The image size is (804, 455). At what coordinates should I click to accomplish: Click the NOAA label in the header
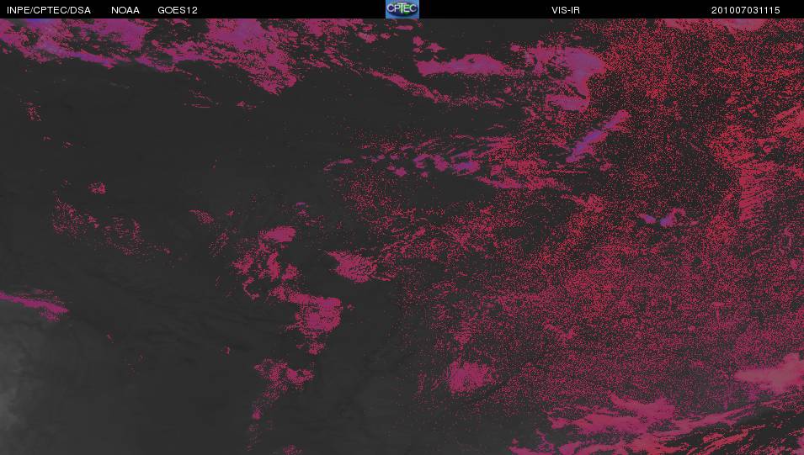click(x=125, y=10)
